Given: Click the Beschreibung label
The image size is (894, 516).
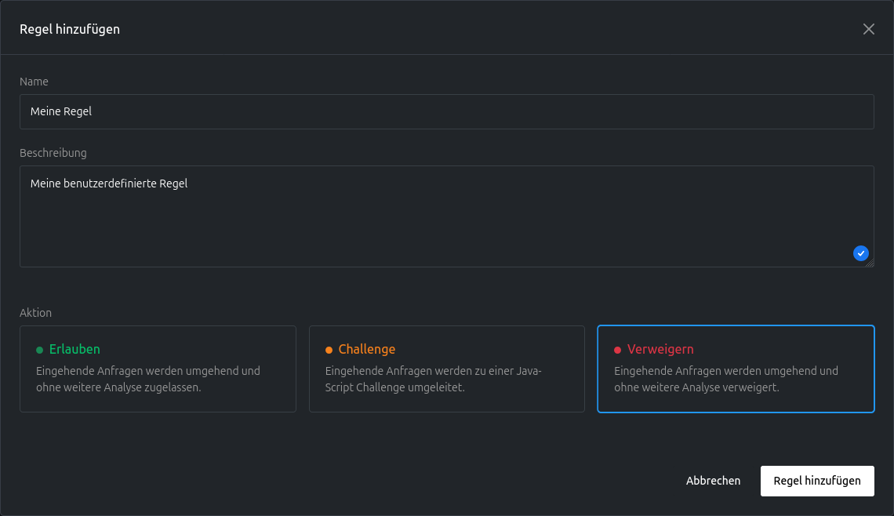Looking at the screenshot, I should [x=53, y=153].
